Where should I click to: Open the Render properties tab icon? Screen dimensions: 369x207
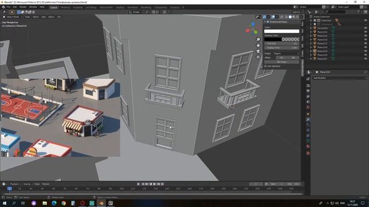click(308, 86)
